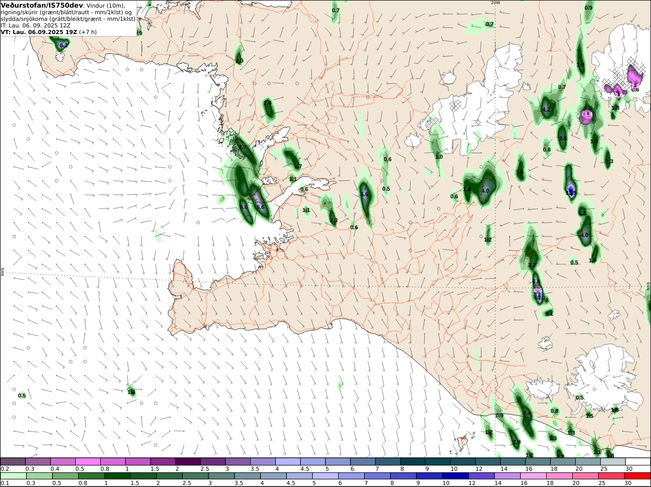The image size is (651, 487).
Task: Click the initial time 'IT: Lau. 06. 09. 2025 12Z' line
Action: click(36, 25)
